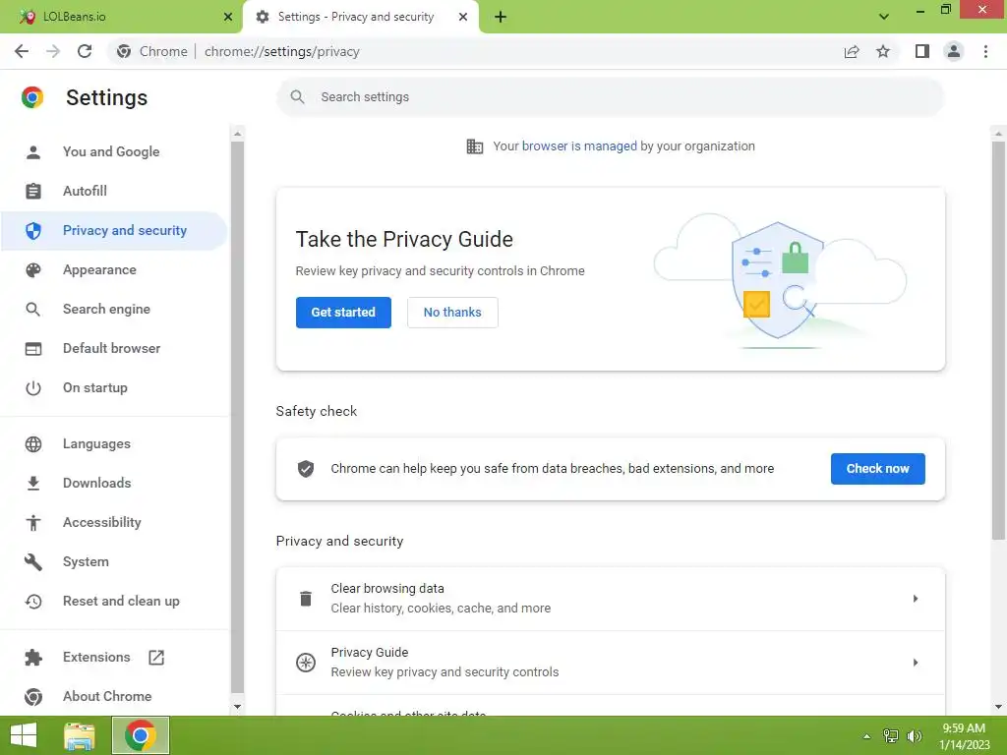Screen dimensions: 1007x755
Task: Open Default browser settings
Action: click(x=114, y=348)
